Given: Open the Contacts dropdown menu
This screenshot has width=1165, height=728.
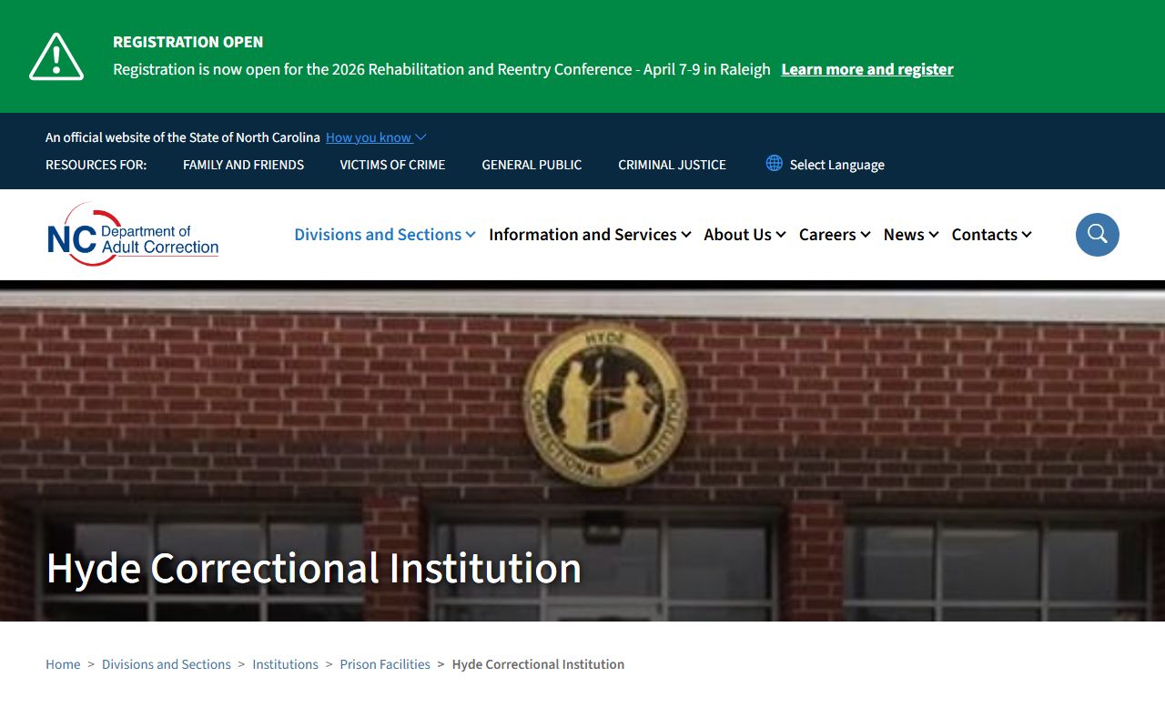Looking at the screenshot, I should click(x=991, y=235).
